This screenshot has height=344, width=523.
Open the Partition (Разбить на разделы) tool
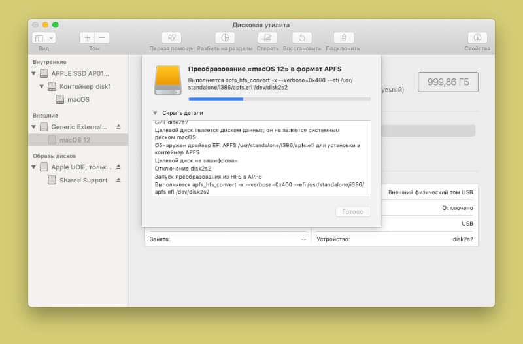click(225, 38)
